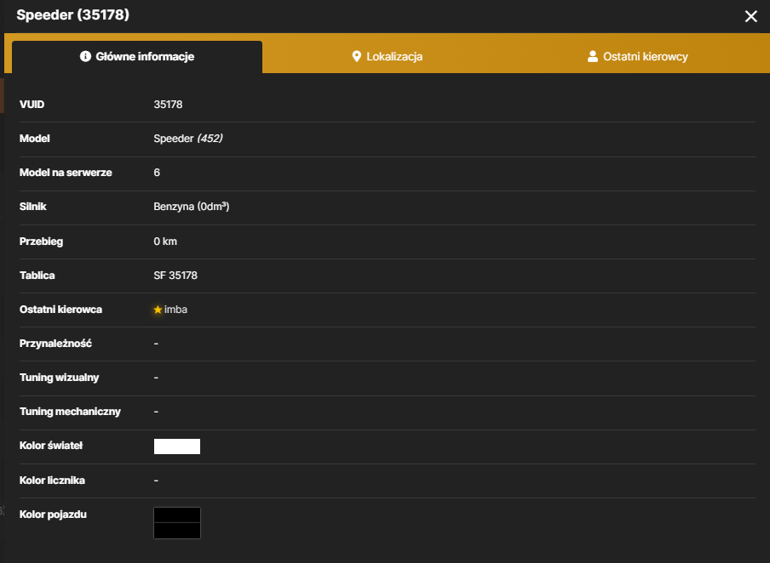Click the license plate SF 35178
Screen dimensions: 770x563
click(x=175, y=276)
